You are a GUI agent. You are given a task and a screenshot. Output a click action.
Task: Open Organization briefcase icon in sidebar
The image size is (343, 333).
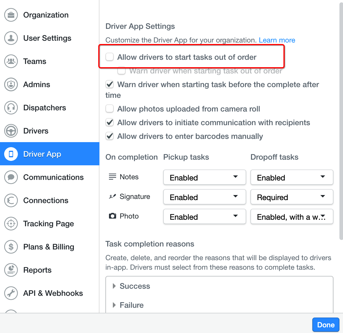[11, 15]
